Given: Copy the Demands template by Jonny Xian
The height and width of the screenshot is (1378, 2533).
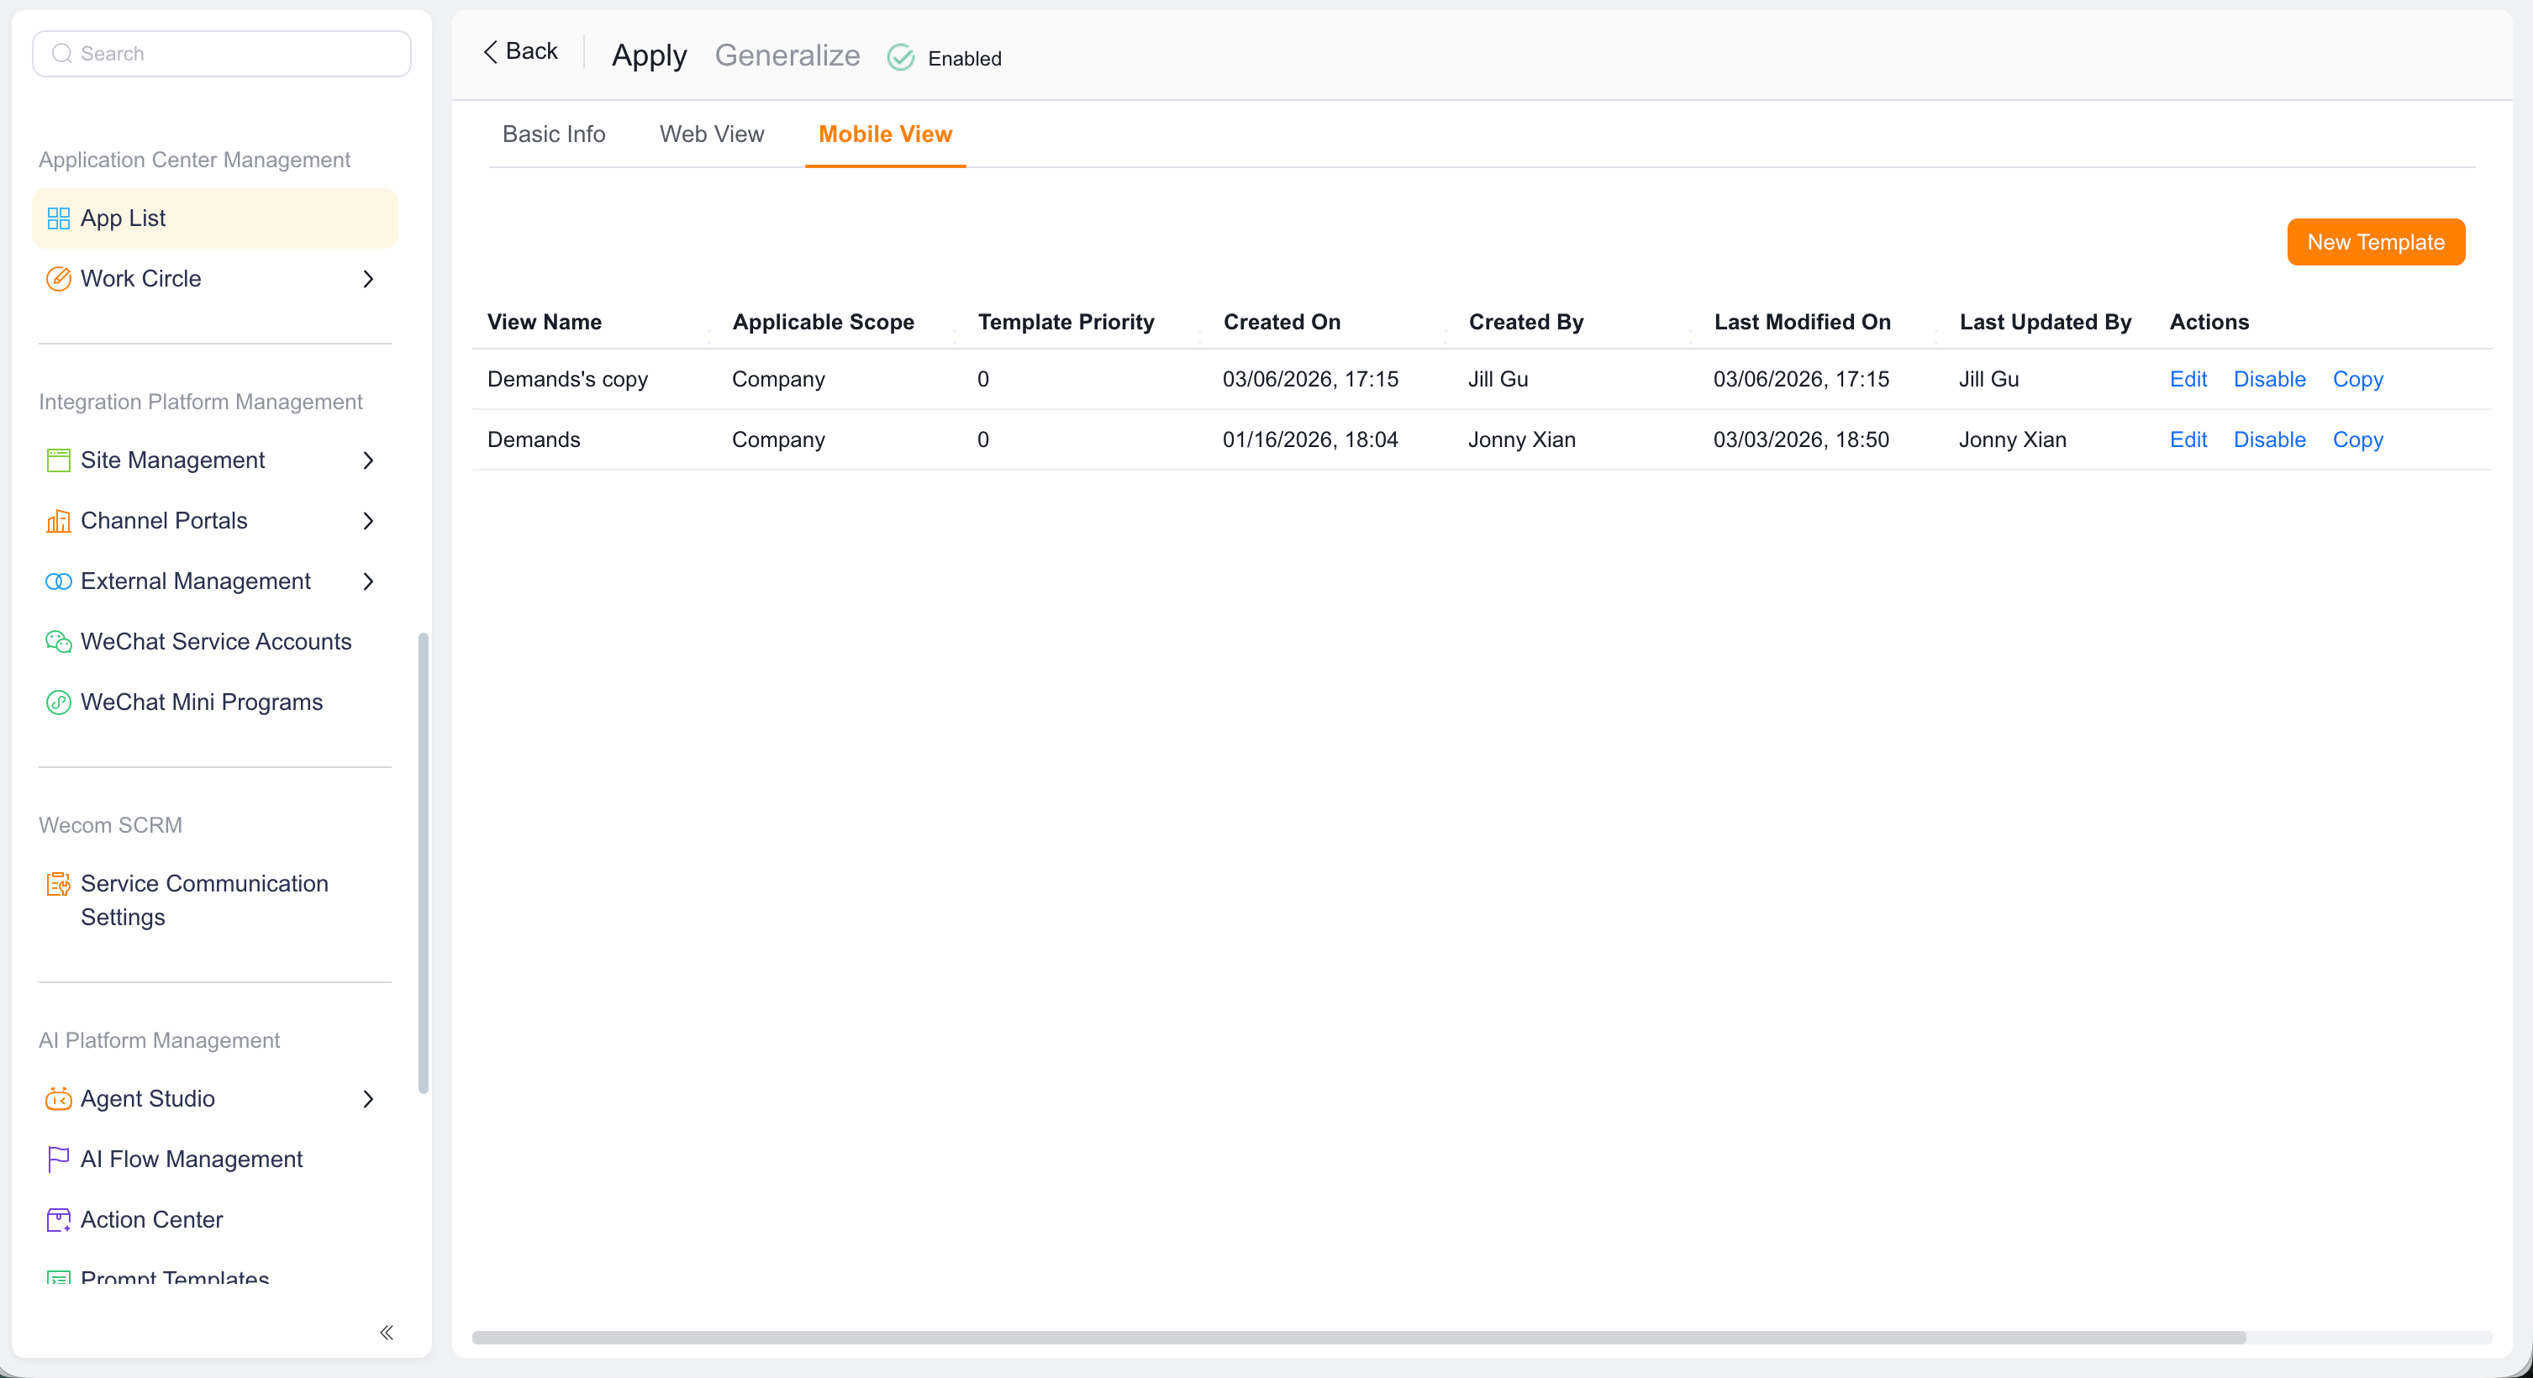Looking at the screenshot, I should 2357,439.
